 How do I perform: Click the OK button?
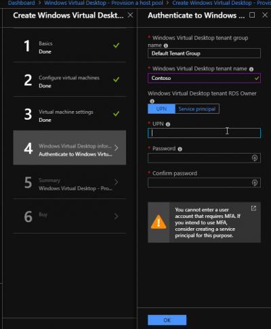pyautogui.click(x=167, y=320)
